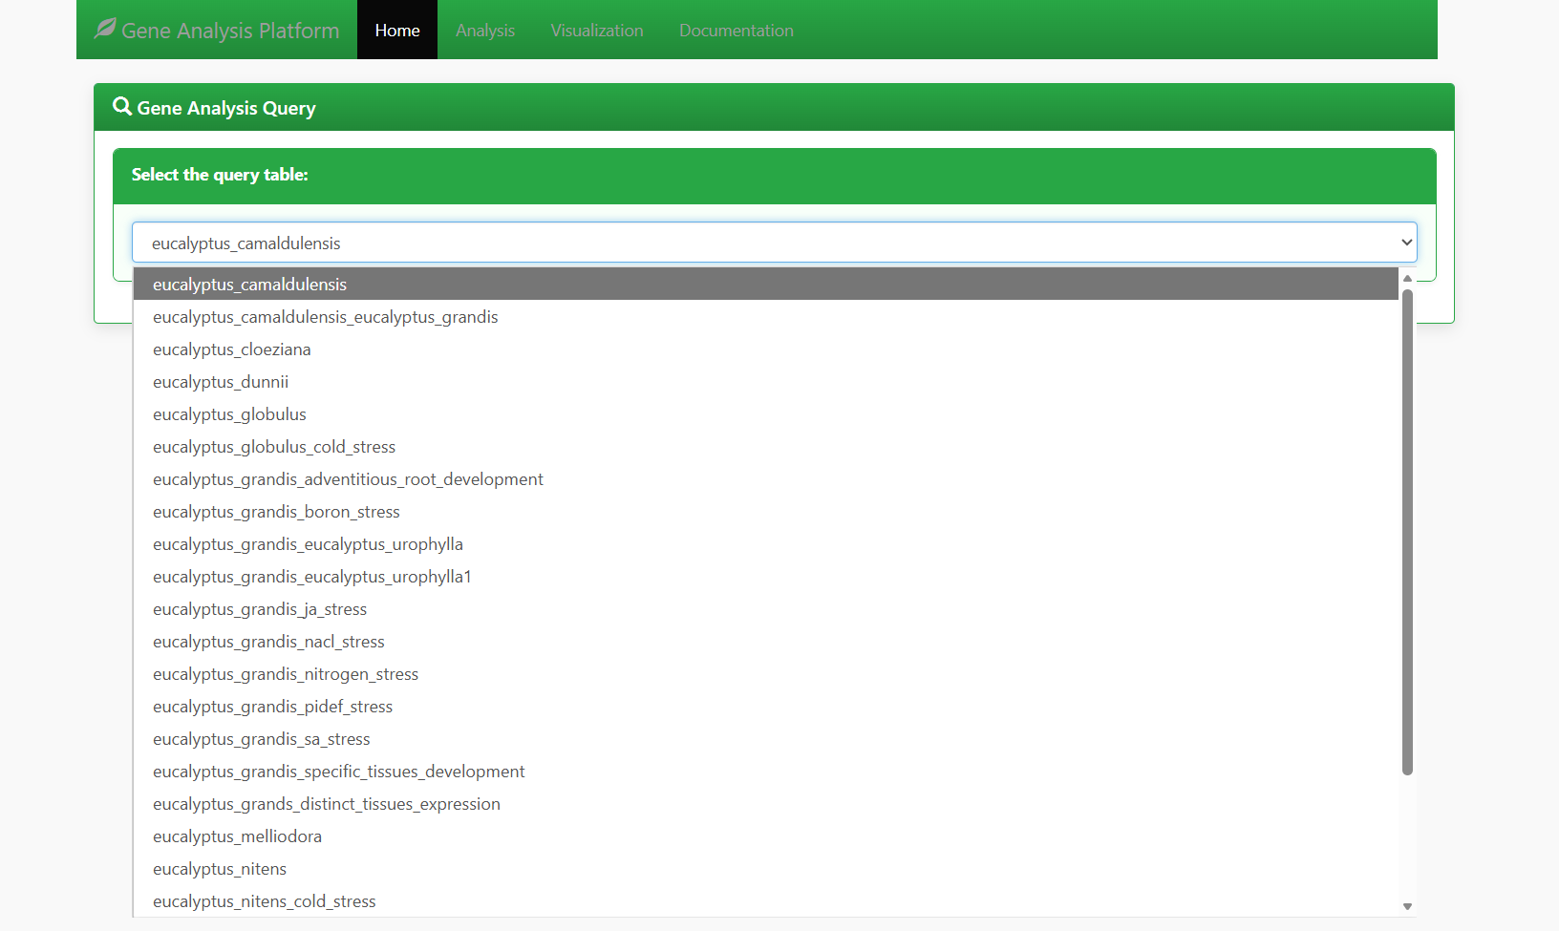Viewport: 1559px width, 931px height.
Task: Choose eucalyptus_grandis_nacl_stress table
Action: point(268,641)
